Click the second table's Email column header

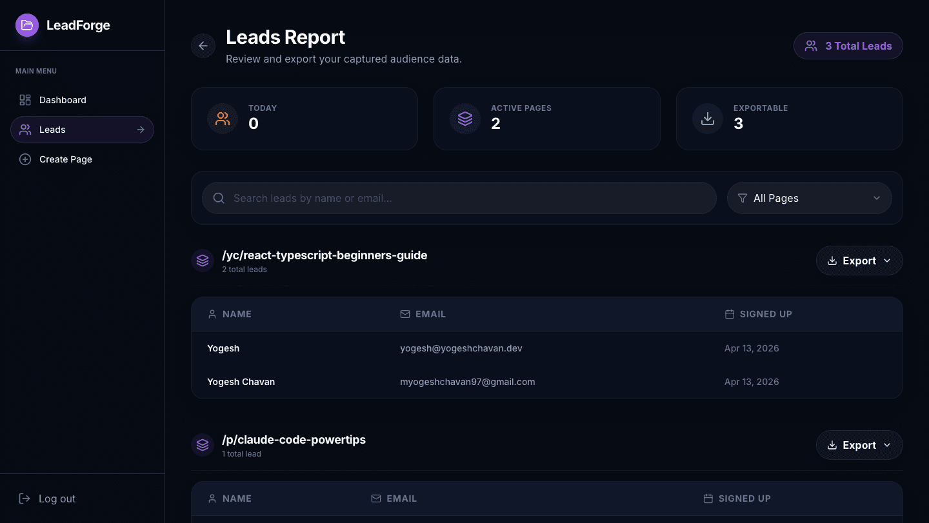[x=394, y=498]
